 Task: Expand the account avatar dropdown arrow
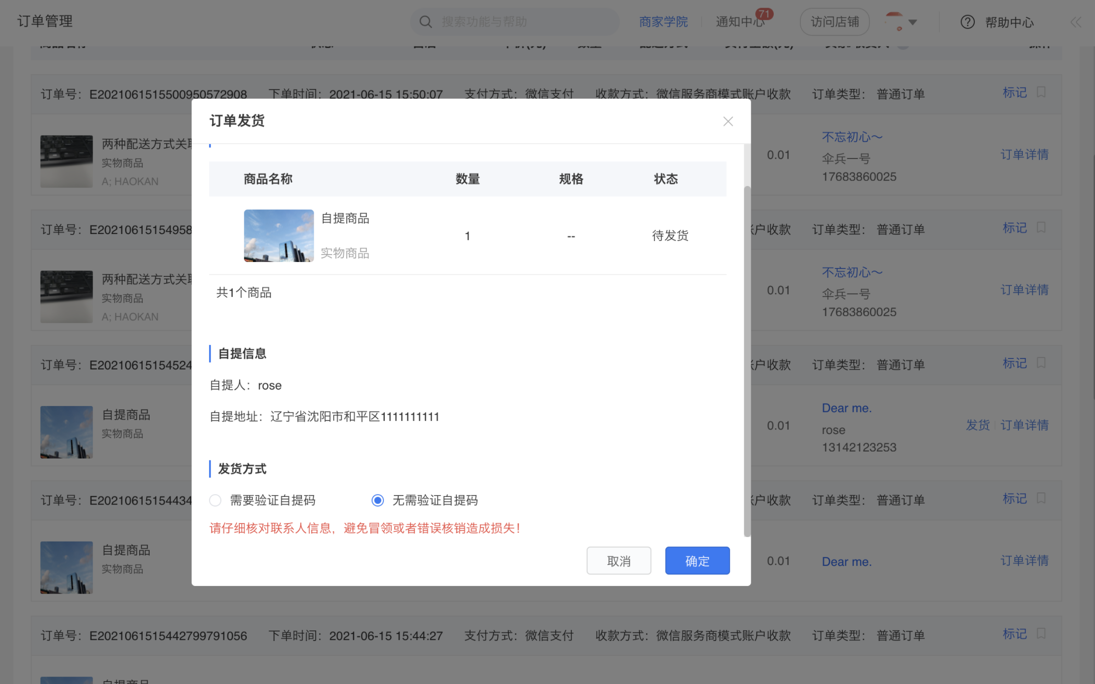coord(912,22)
